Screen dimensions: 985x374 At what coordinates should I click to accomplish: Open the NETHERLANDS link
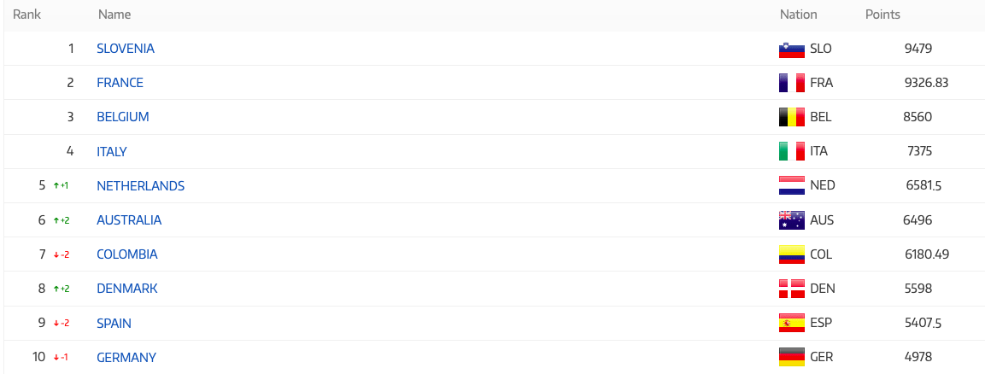(x=141, y=186)
